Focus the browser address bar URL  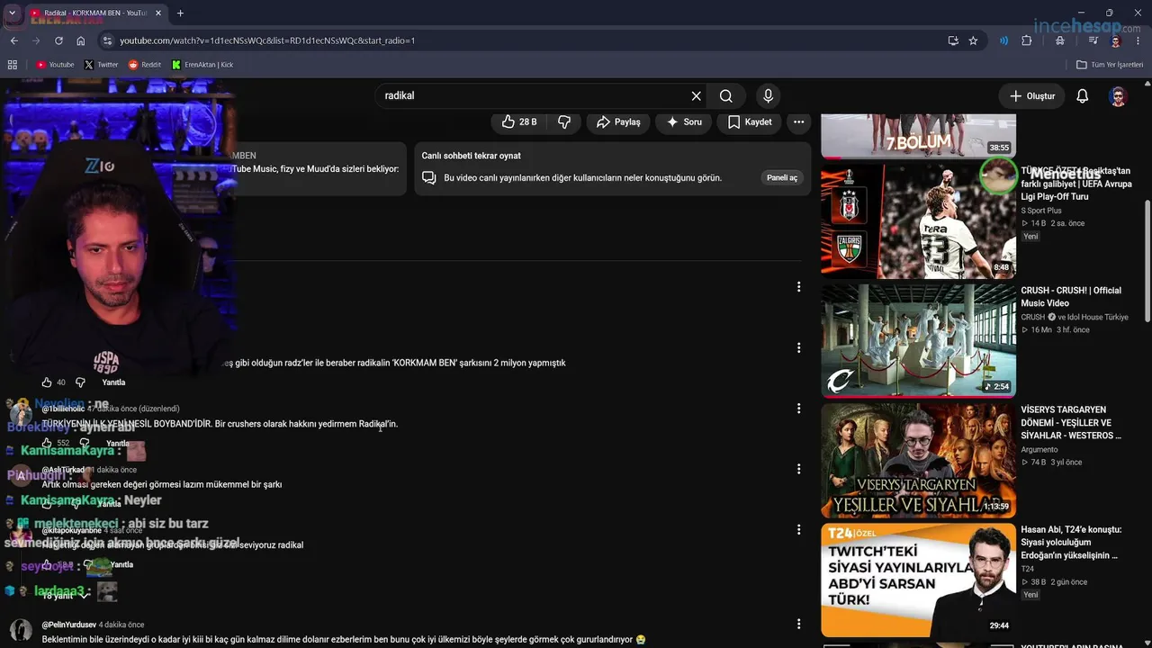(x=267, y=40)
